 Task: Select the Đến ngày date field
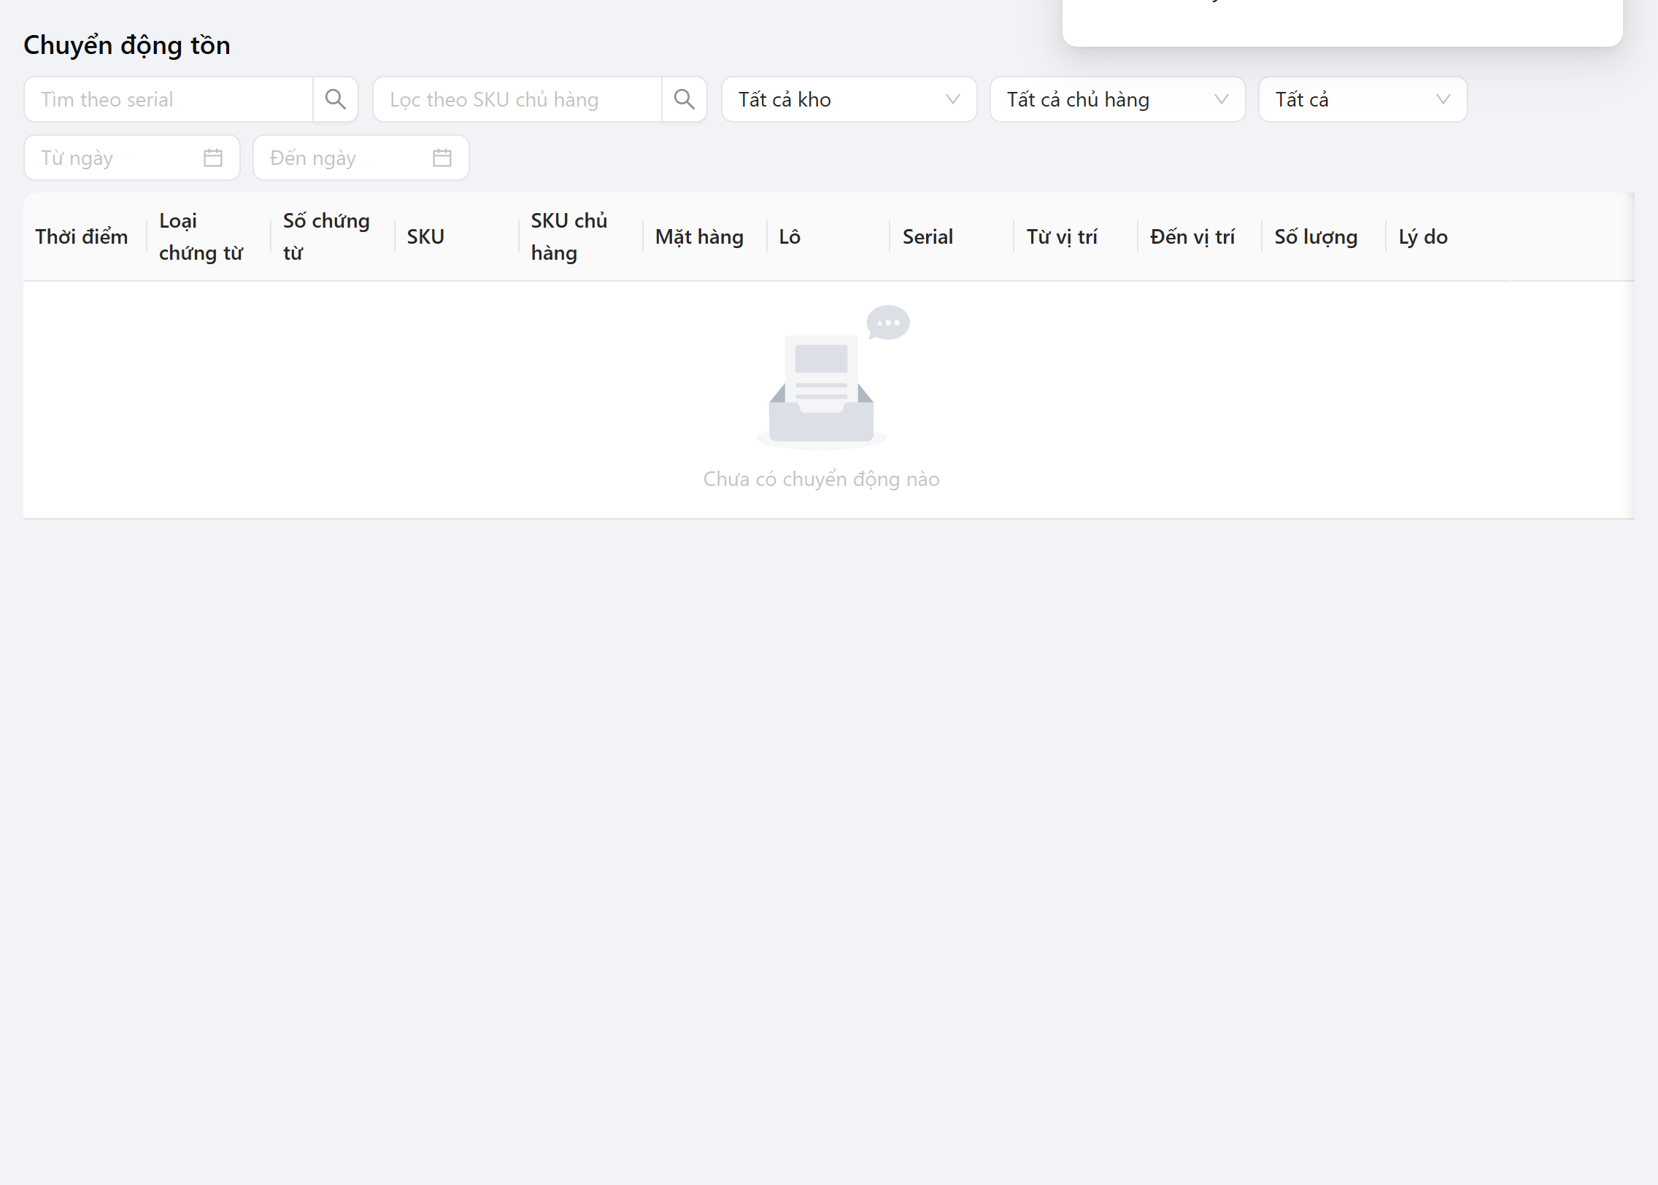click(361, 158)
